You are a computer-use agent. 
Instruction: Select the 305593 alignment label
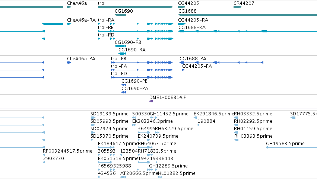(107, 151)
